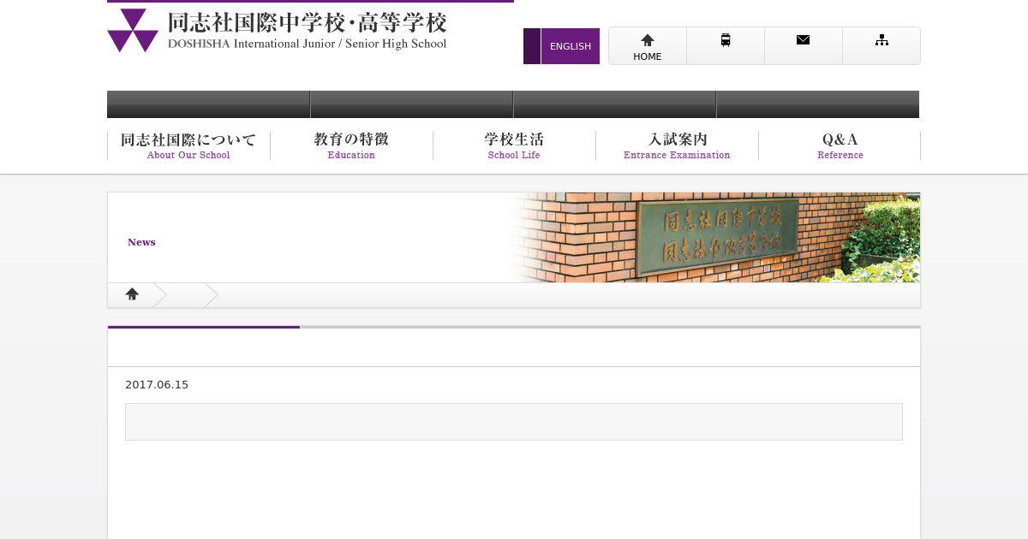Open the School Life menu
Viewport: 1028px width, 539px height.
pos(514,145)
